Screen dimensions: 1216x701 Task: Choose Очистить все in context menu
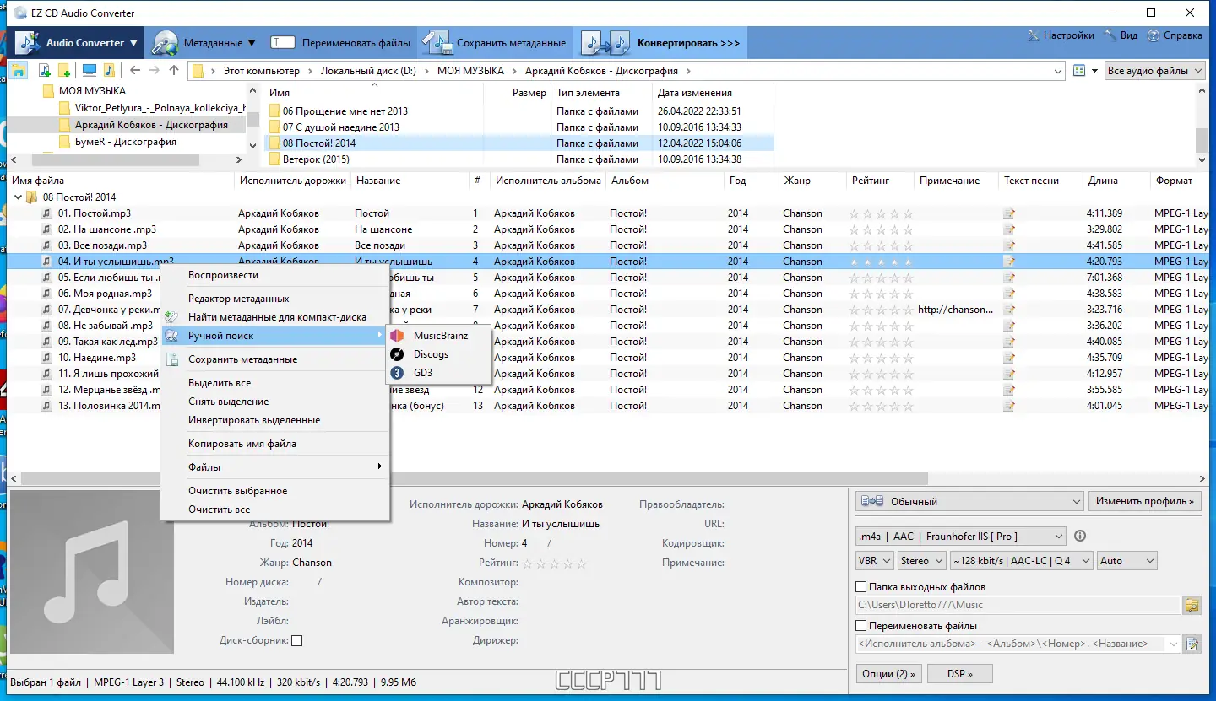coord(219,510)
